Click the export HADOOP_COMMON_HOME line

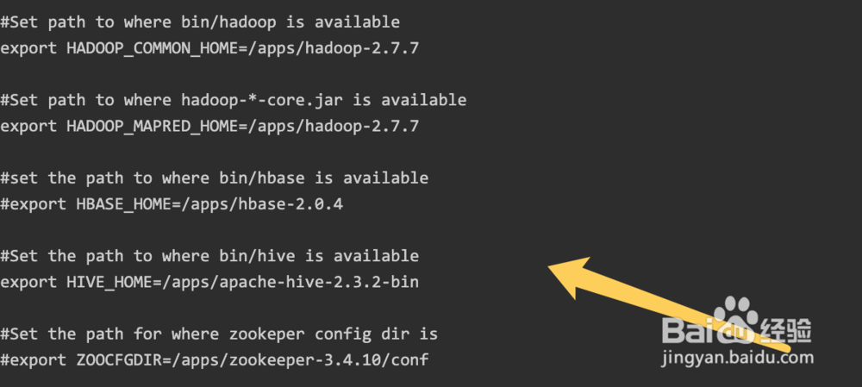[209, 48]
